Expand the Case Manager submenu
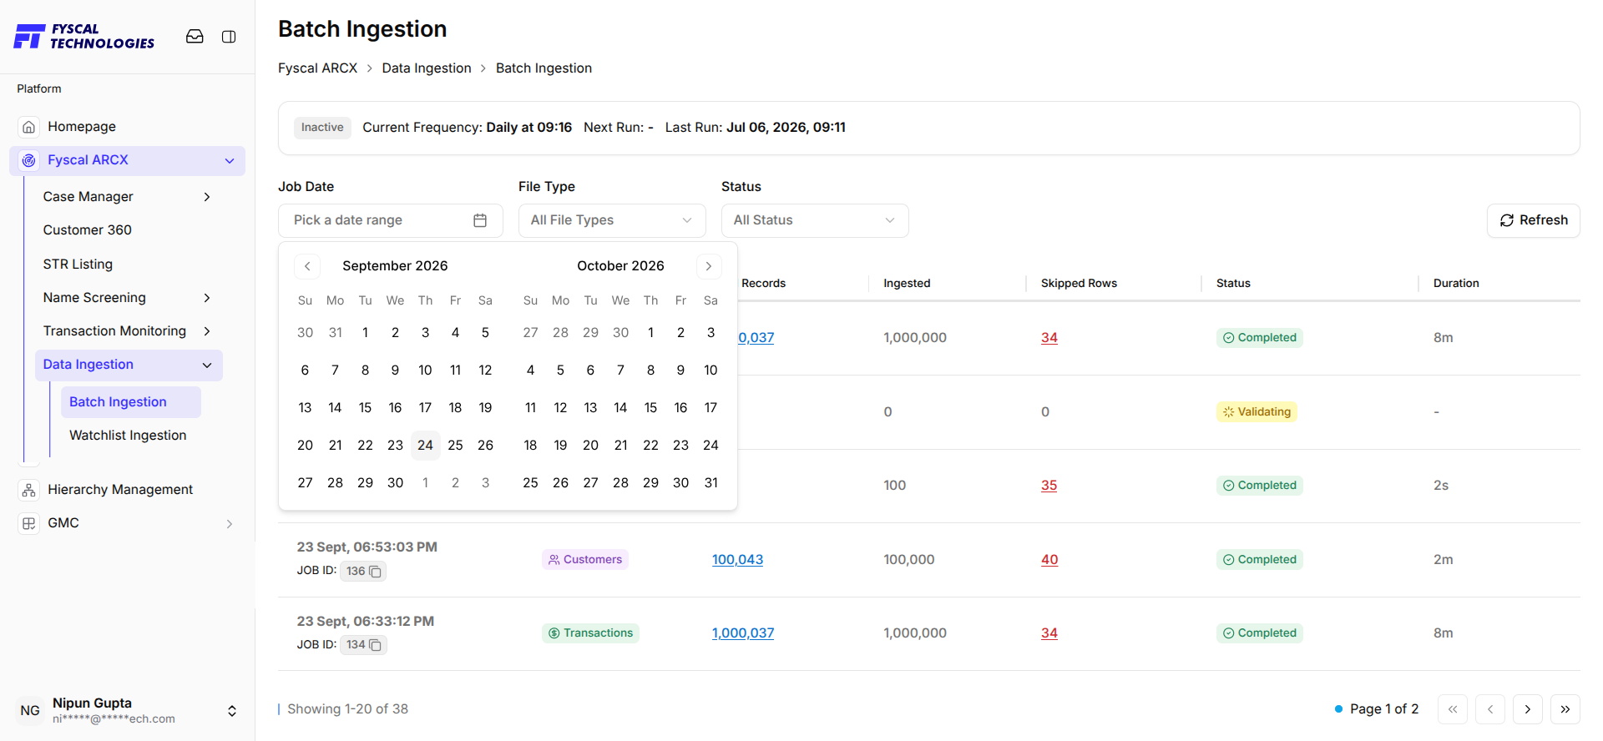This screenshot has width=1603, height=741. pyautogui.click(x=207, y=197)
